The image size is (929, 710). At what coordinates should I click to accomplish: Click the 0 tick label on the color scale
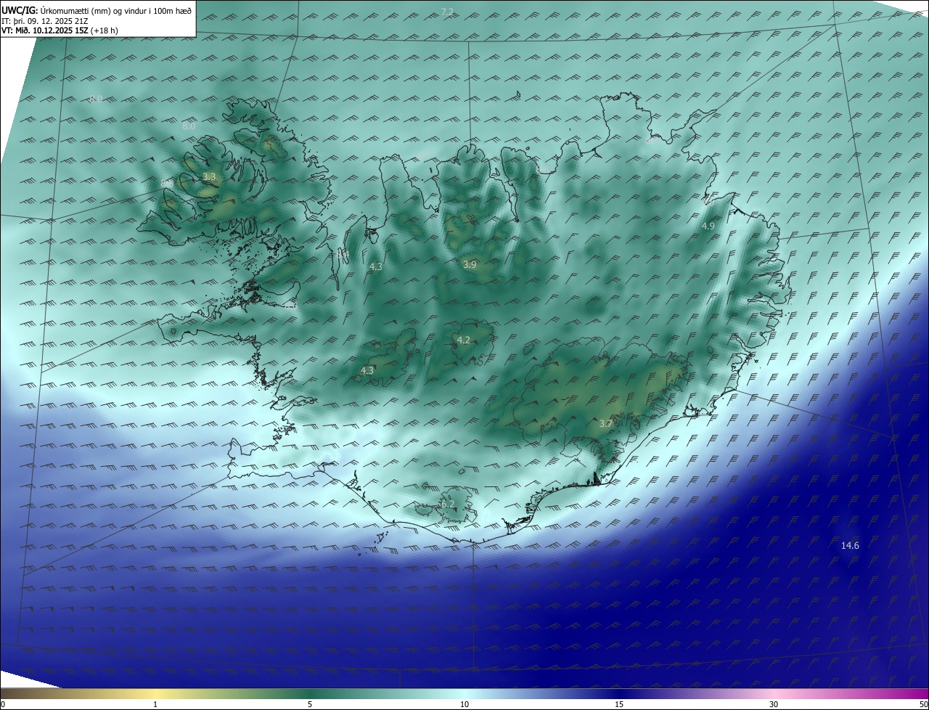coord(3,704)
